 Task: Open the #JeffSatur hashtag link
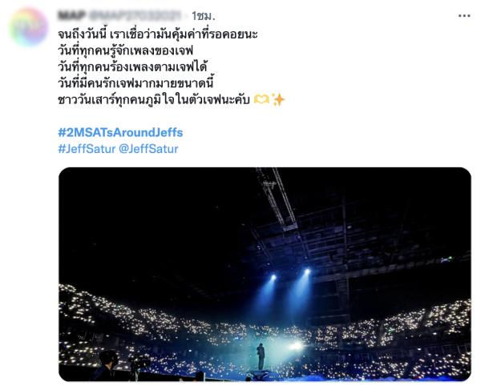(87, 149)
